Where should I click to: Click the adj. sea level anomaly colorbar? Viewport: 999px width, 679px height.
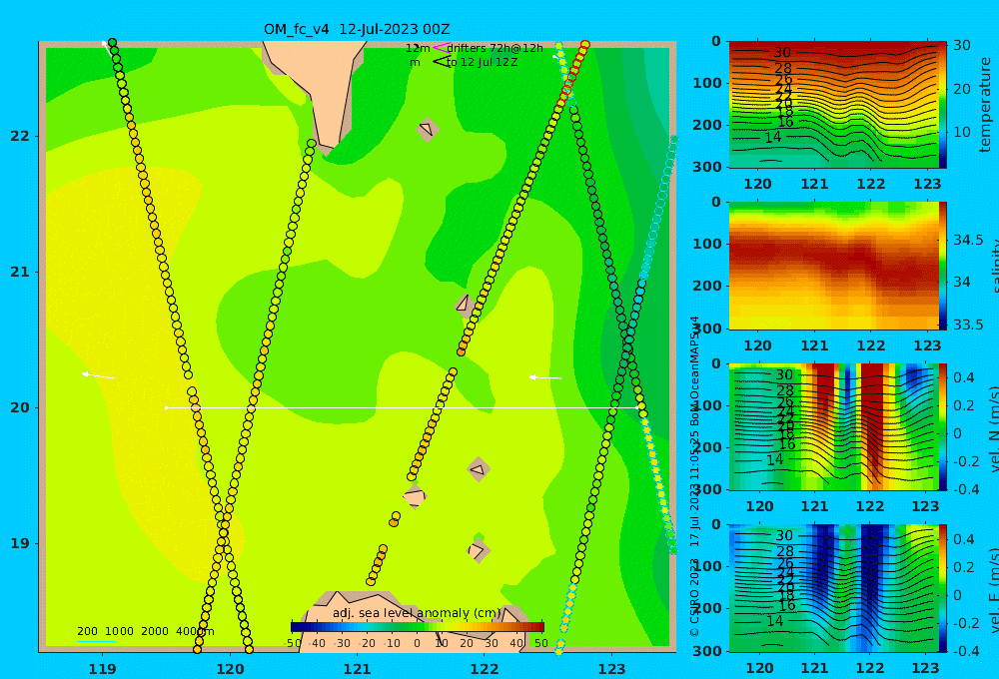[418, 627]
